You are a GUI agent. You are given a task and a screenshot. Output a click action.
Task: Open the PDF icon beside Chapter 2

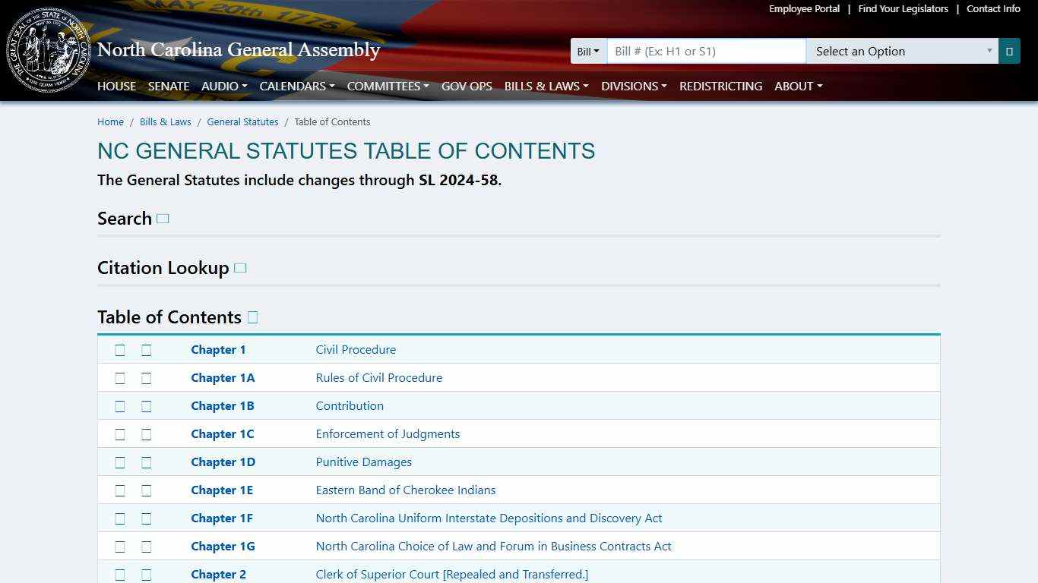(120, 575)
